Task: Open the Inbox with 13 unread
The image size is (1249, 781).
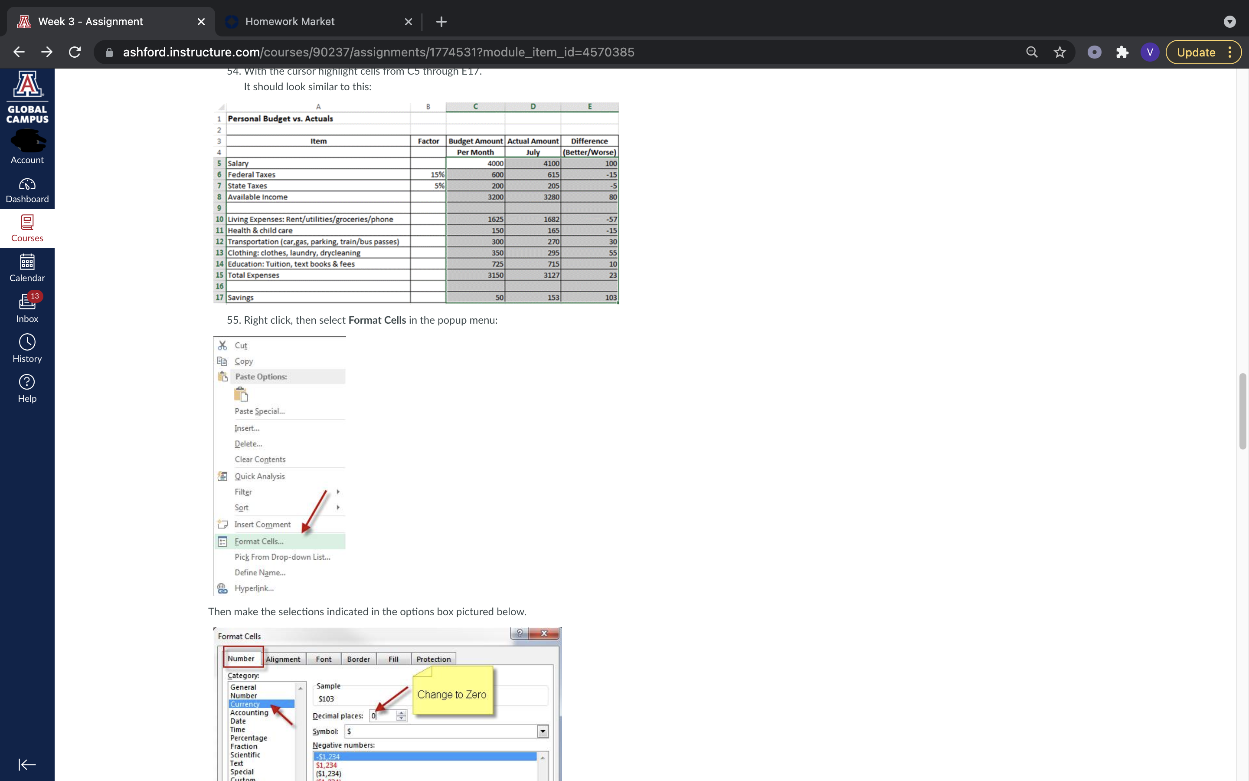Action: (27, 308)
